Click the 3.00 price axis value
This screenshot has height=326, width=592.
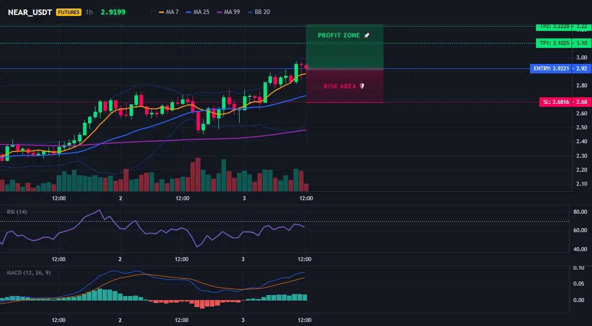pyautogui.click(x=582, y=58)
